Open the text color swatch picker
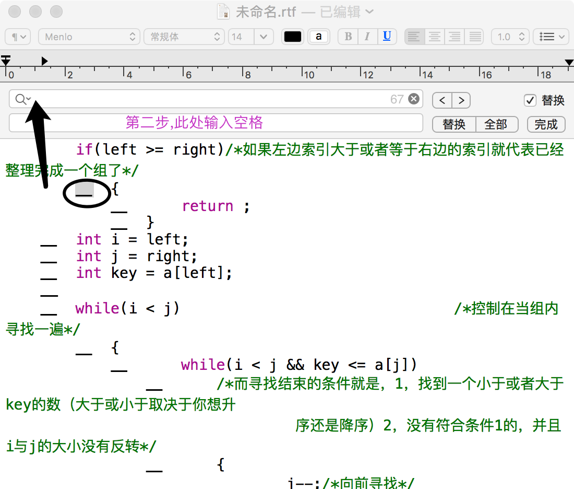 292,37
